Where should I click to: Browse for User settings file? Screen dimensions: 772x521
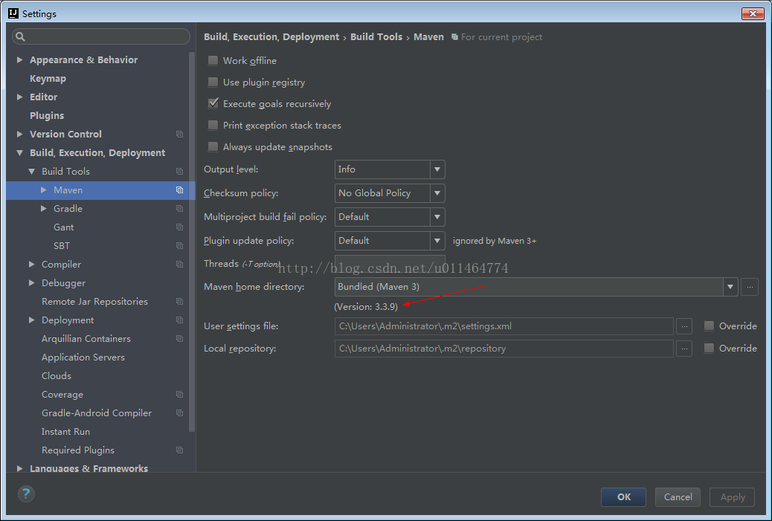point(684,326)
